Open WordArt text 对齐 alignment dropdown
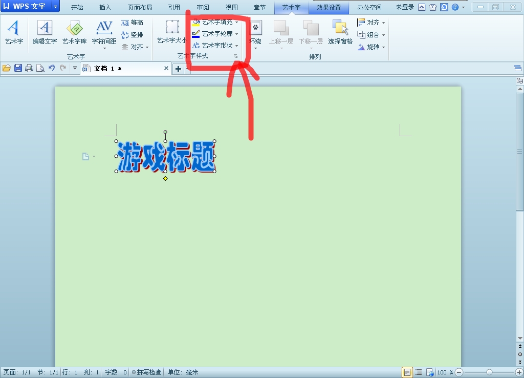The image size is (524, 378). (135, 47)
